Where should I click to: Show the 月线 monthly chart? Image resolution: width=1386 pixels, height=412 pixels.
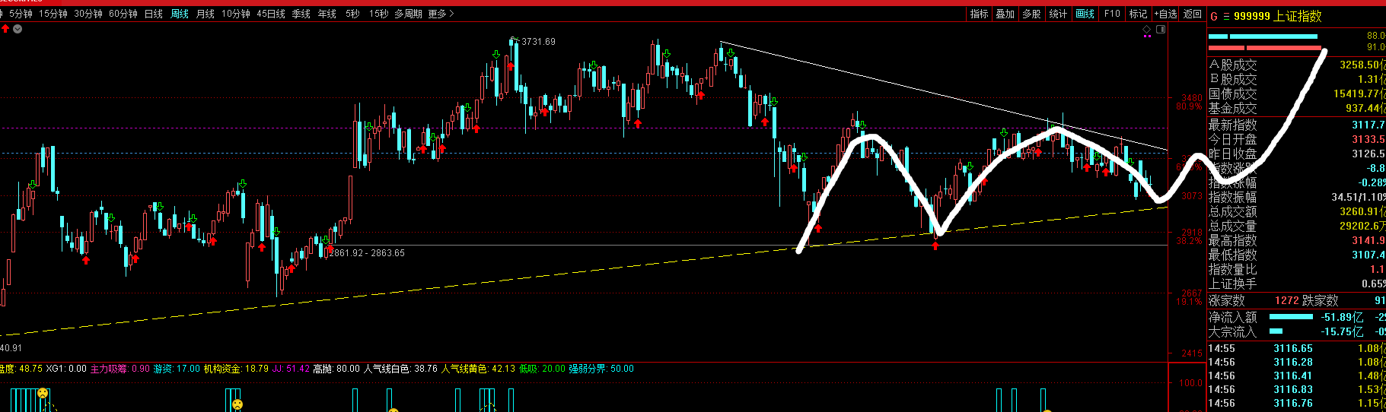(x=206, y=14)
